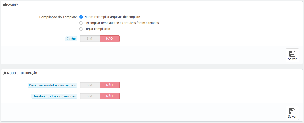Click the floppy disk icon in Smarty panel

(292, 54)
